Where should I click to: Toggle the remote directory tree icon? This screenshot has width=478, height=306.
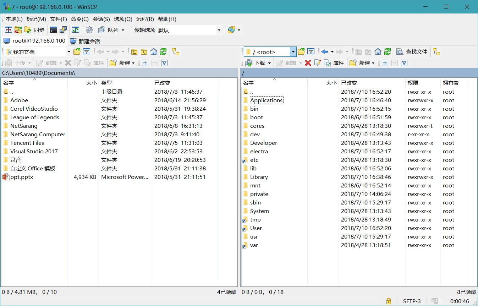436,52
